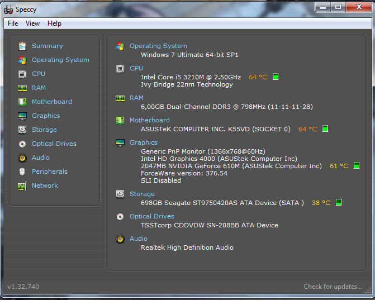Click 'Realtek High Definition Audio' text
Image resolution: width=375 pixels, height=300 pixels.
187,247
